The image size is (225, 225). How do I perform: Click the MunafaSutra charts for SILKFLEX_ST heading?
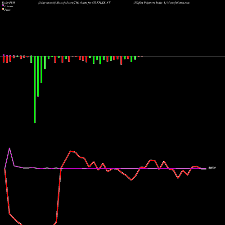click(74, 3)
